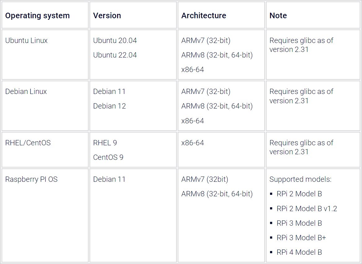This screenshot has width=362, height=264.
Task: Click the ARMv7 (32-bit) entry under Ubuntu
Action: click(206, 40)
